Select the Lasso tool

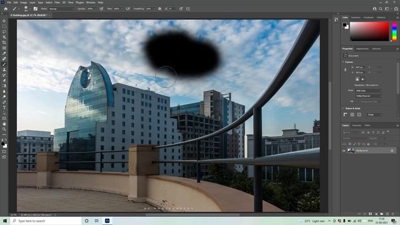(4, 32)
